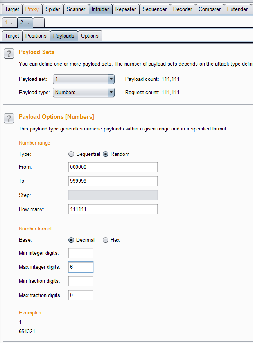Select the Intruder tab
Image resolution: width=253 pixels, height=343 pixels.
point(100,9)
